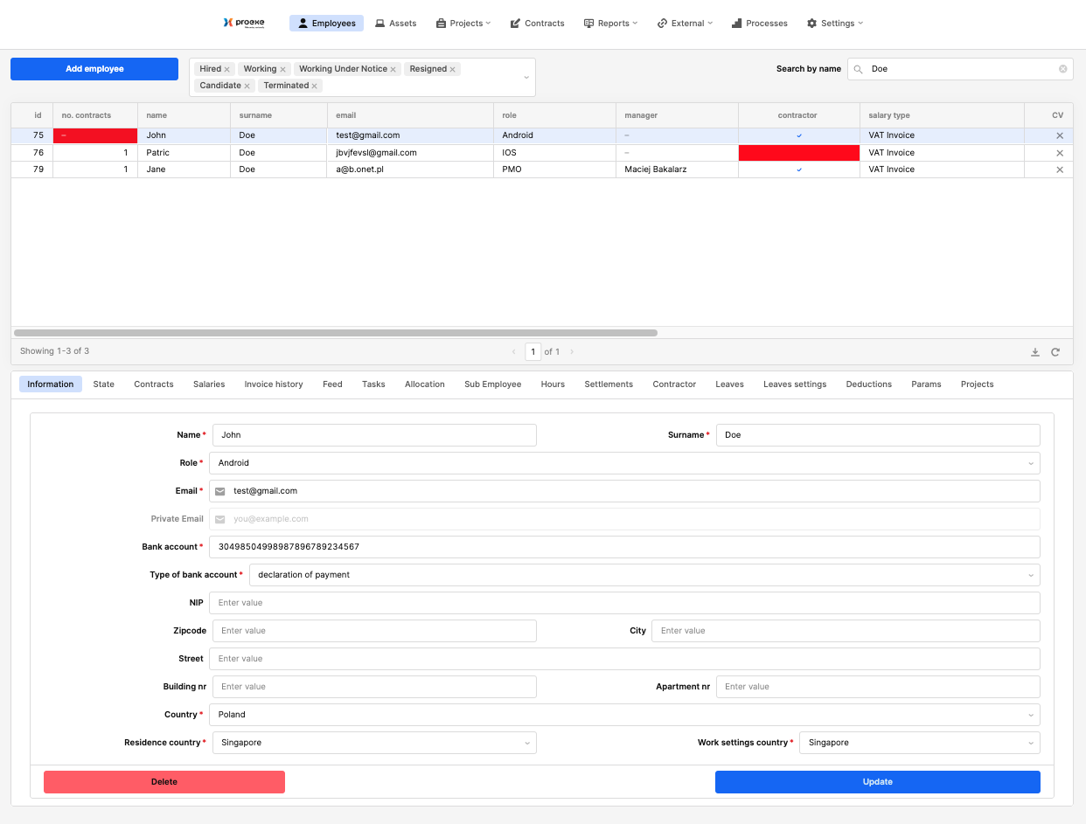Toggle contractor checkmark for Jane Doe
Screen dimensions: 1086x824
pos(799,170)
